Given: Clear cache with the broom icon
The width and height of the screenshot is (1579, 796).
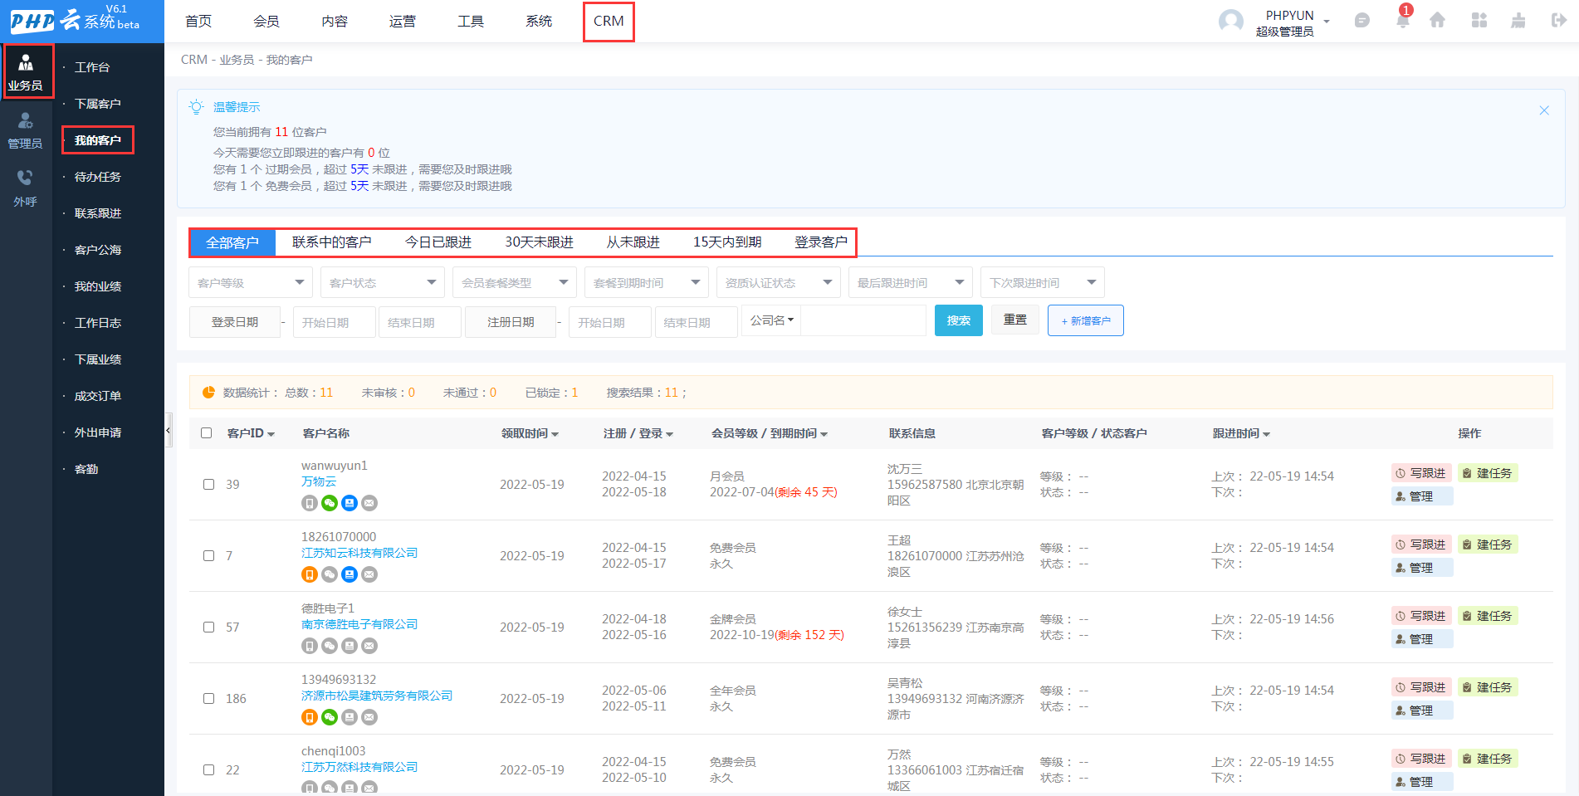Looking at the screenshot, I should coord(1518,21).
